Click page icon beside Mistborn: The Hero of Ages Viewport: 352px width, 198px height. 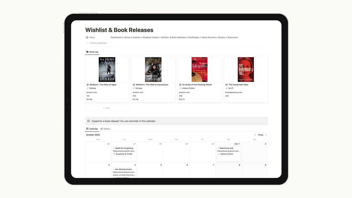pyautogui.click(x=88, y=85)
